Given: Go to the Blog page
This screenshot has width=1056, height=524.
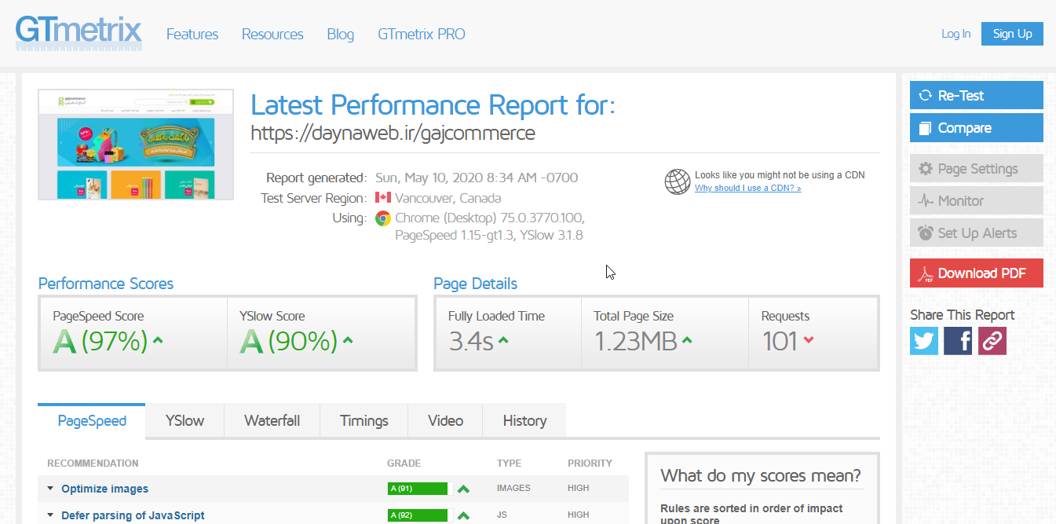Looking at the screenshot, I should coord(340,35).
